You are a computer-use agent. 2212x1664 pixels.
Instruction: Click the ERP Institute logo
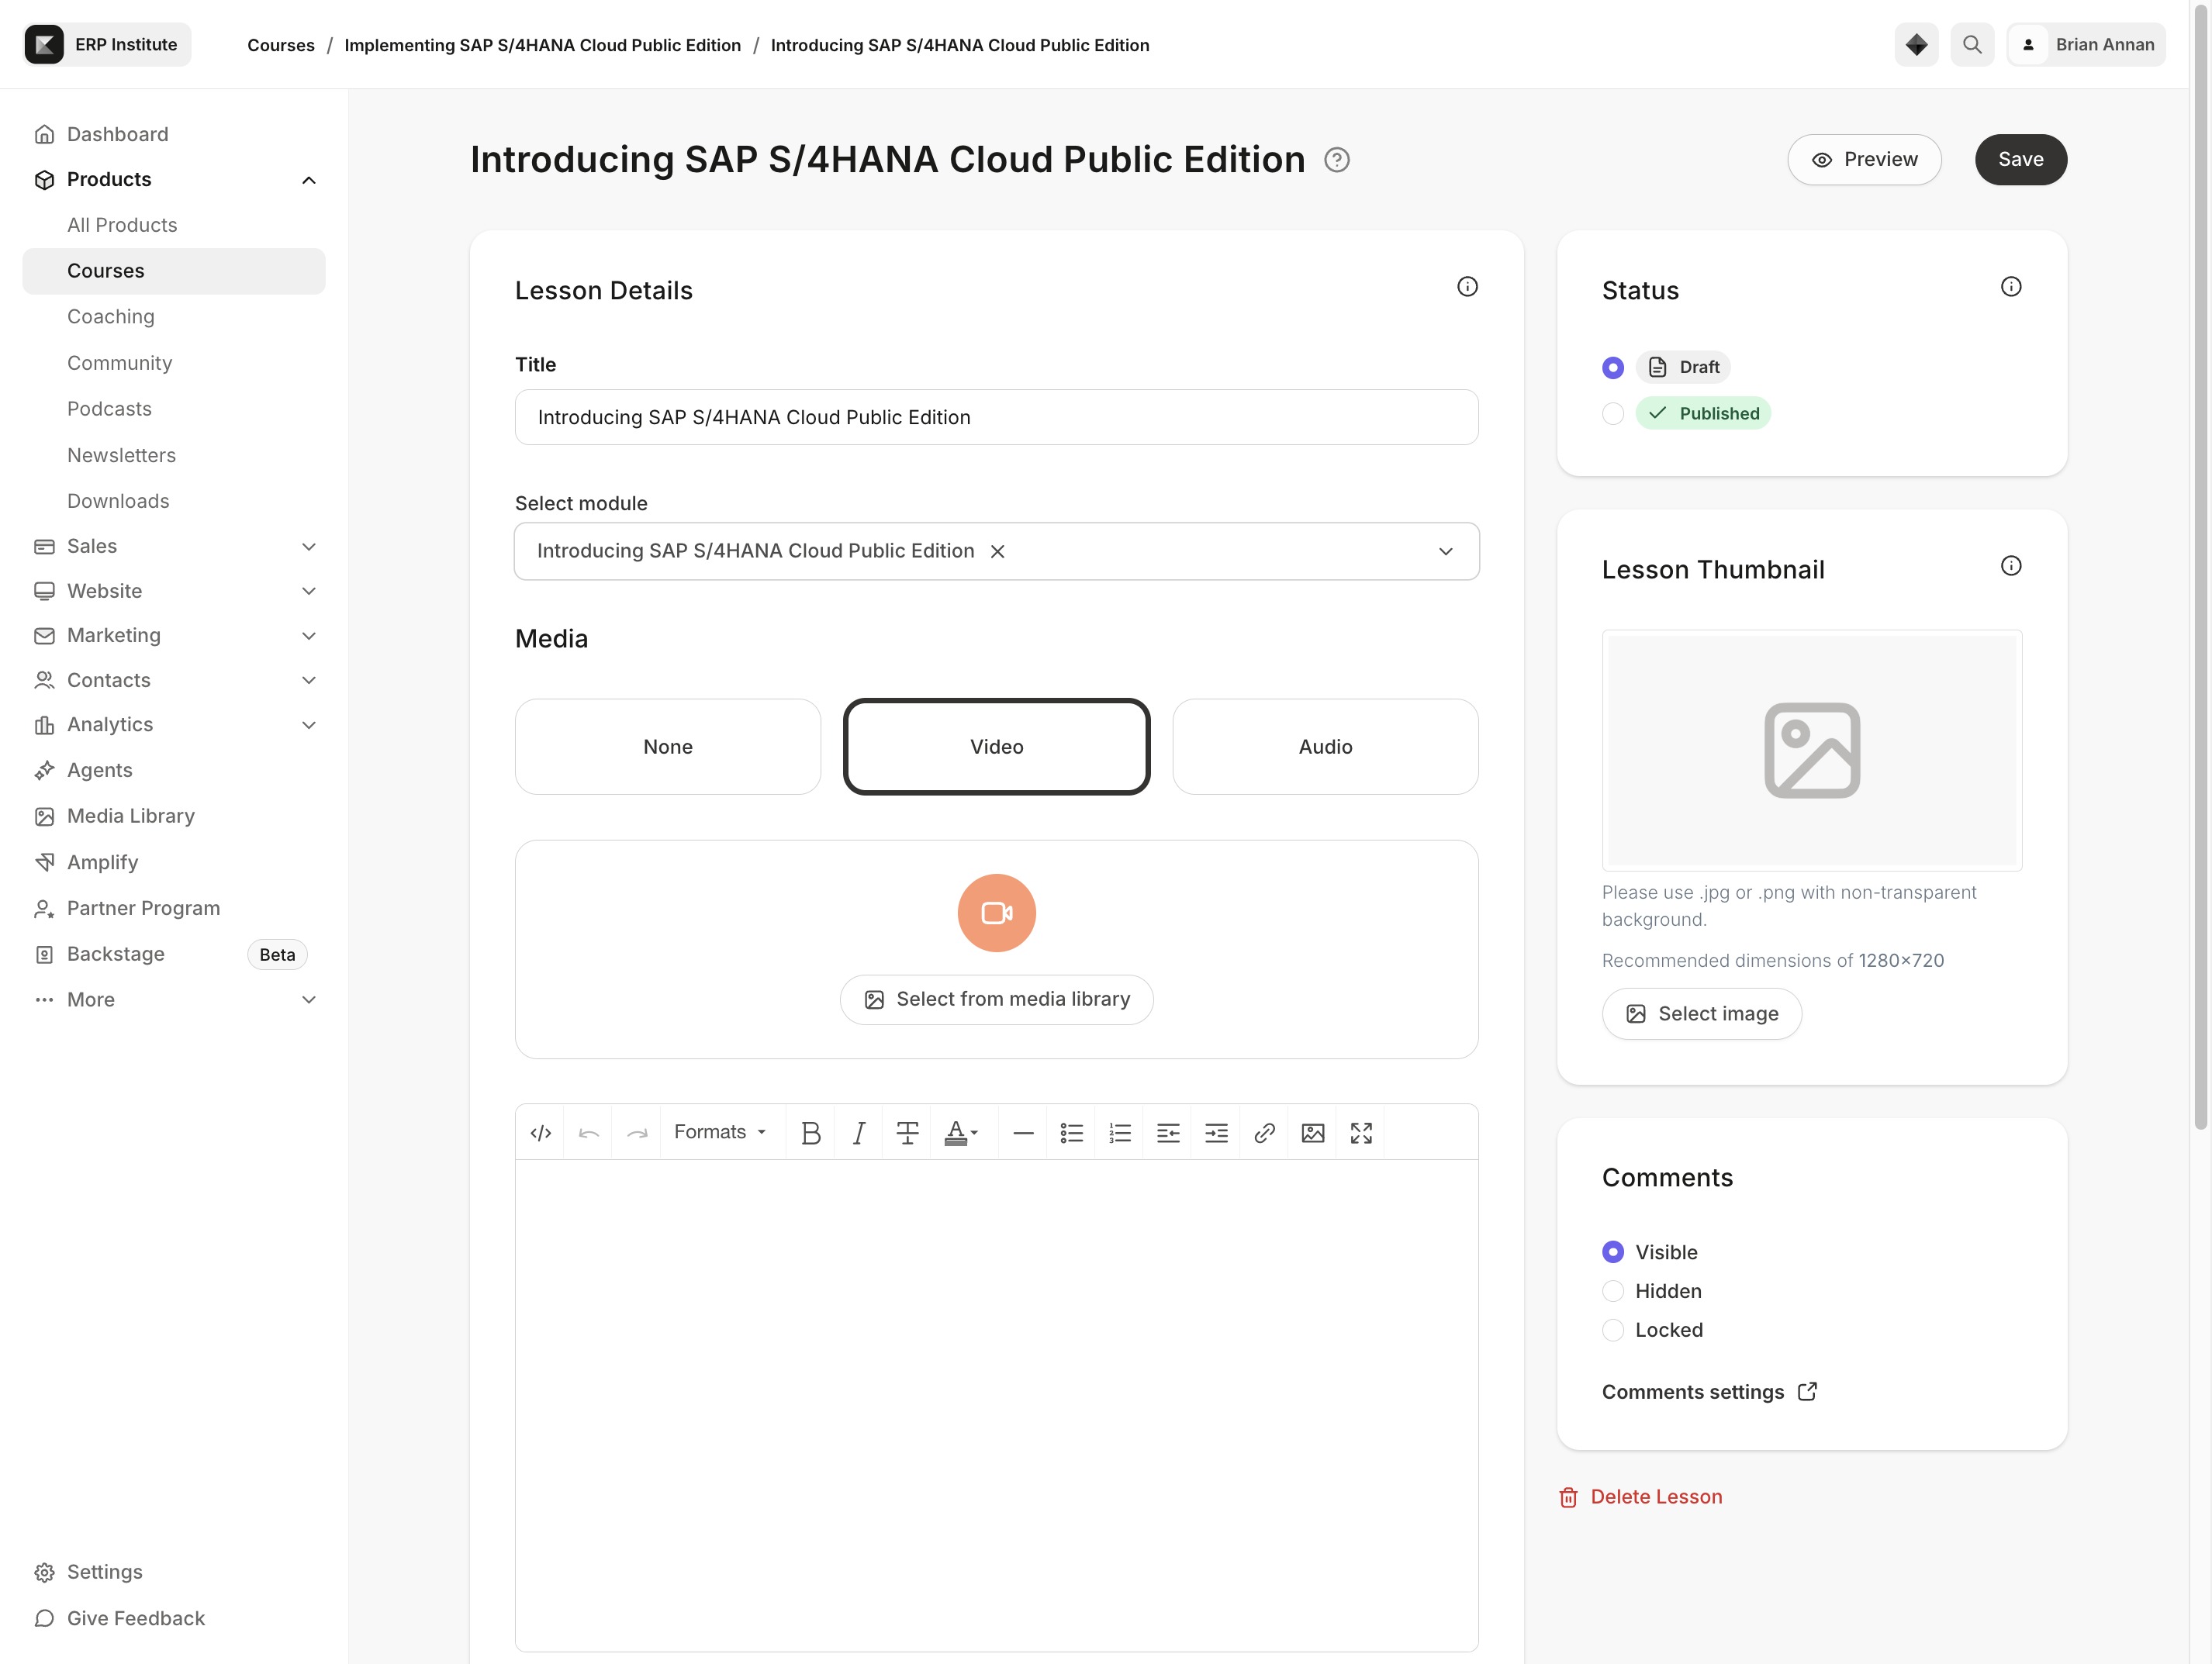[44, 45]
